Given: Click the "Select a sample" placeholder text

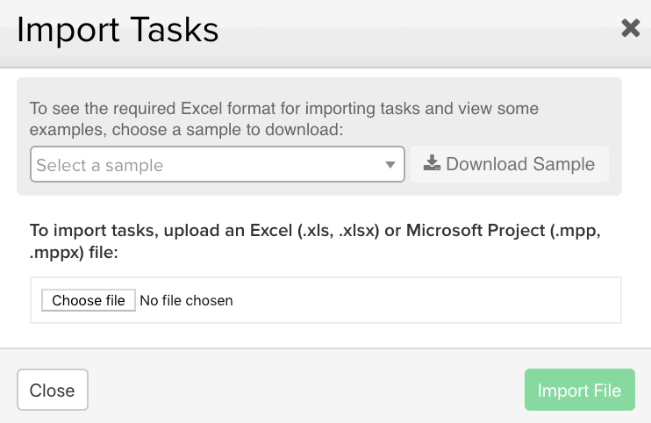Looking at the screenshot, I should (100, 165).
